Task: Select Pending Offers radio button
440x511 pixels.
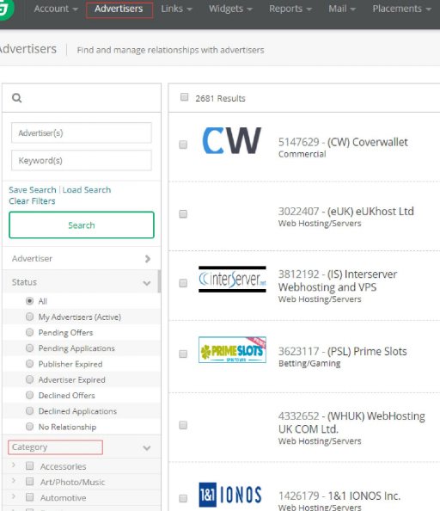Action: click(x=29, y=332)
